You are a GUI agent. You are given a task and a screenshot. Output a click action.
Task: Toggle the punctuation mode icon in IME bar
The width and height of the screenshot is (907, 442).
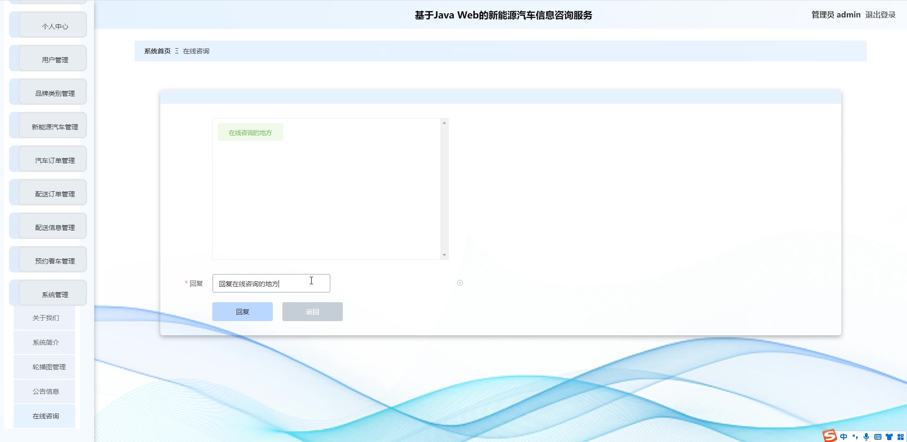click(x=855, y=437)
